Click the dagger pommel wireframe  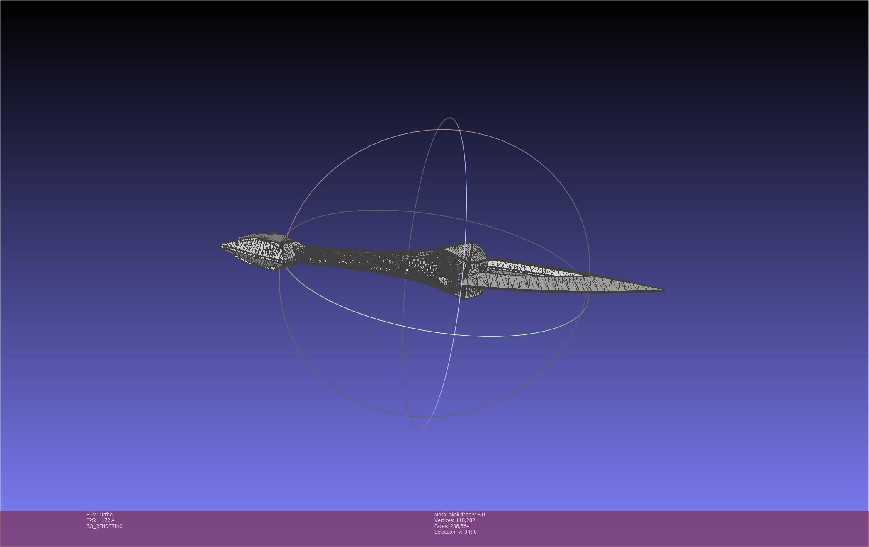coord(261,251)
